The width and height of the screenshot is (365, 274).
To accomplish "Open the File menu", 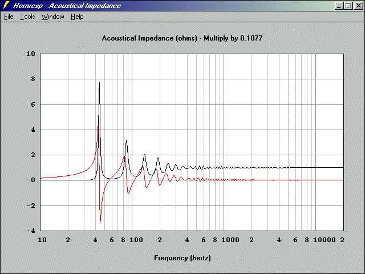I will (x=9, y=17).
